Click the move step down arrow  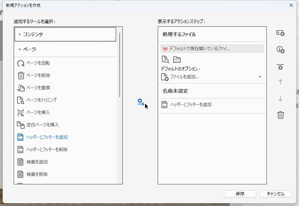pyautogui.click(x=280, y=99)
